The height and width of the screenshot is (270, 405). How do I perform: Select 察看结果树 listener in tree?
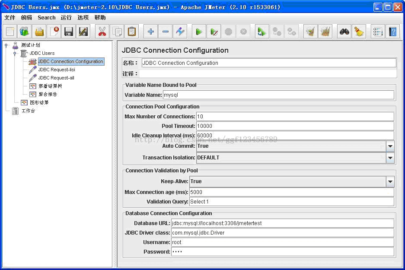[50, 86]
